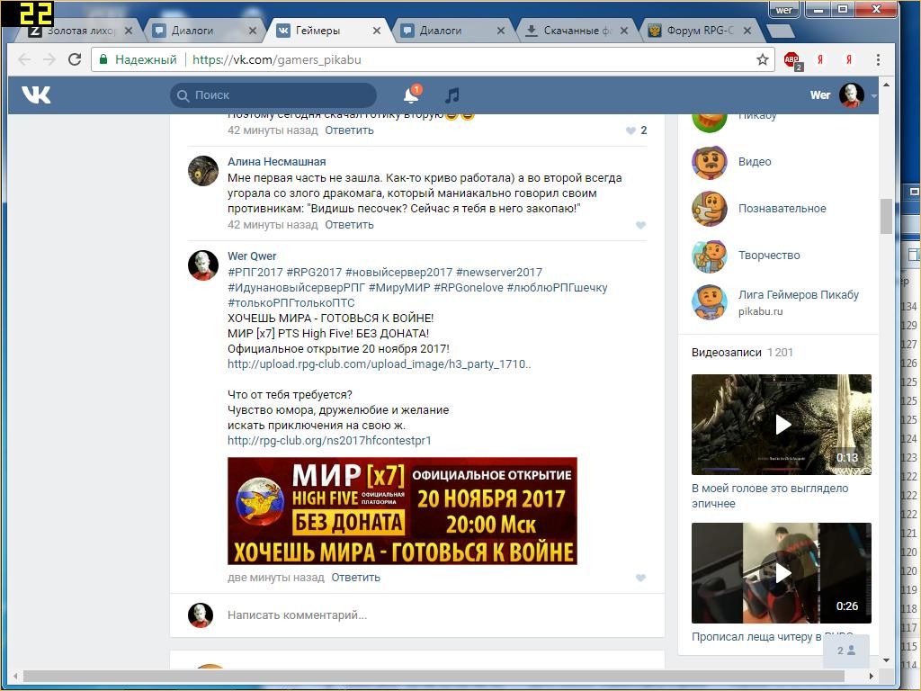Open the pikabu.ru link under Лига Геймеров

(761, 311)
